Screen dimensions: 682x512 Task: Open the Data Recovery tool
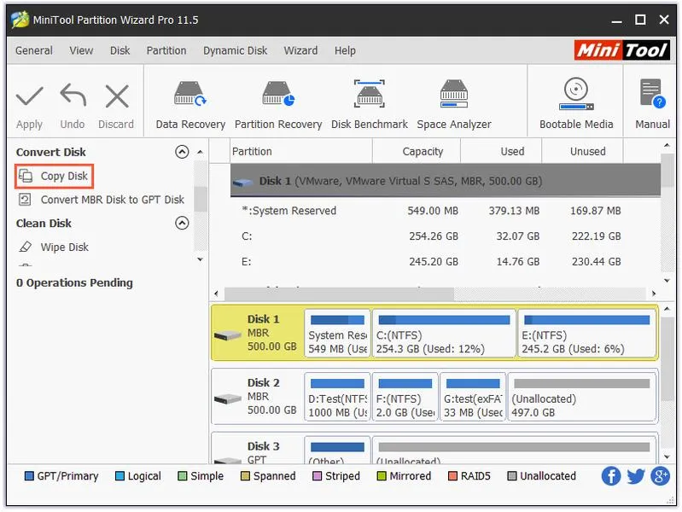(x=190, y=105)
